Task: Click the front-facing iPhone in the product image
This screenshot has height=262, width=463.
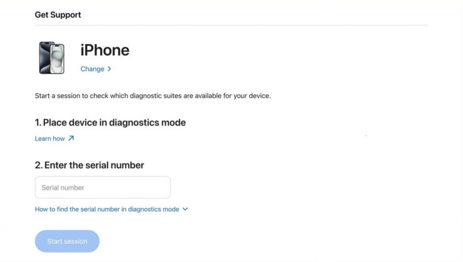Action: [58, 60]
